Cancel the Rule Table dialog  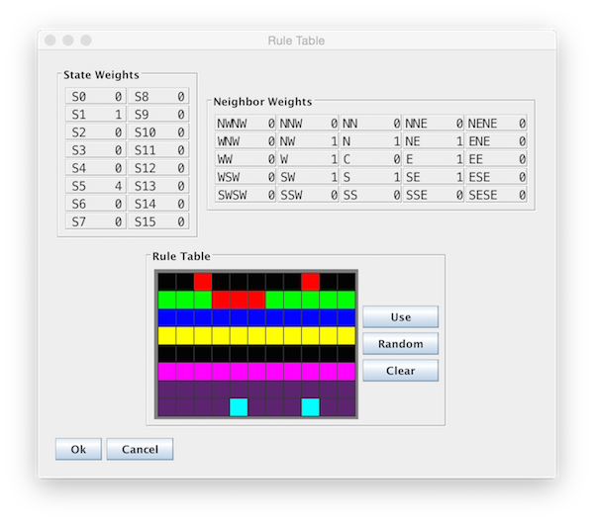tap(140, 449)
